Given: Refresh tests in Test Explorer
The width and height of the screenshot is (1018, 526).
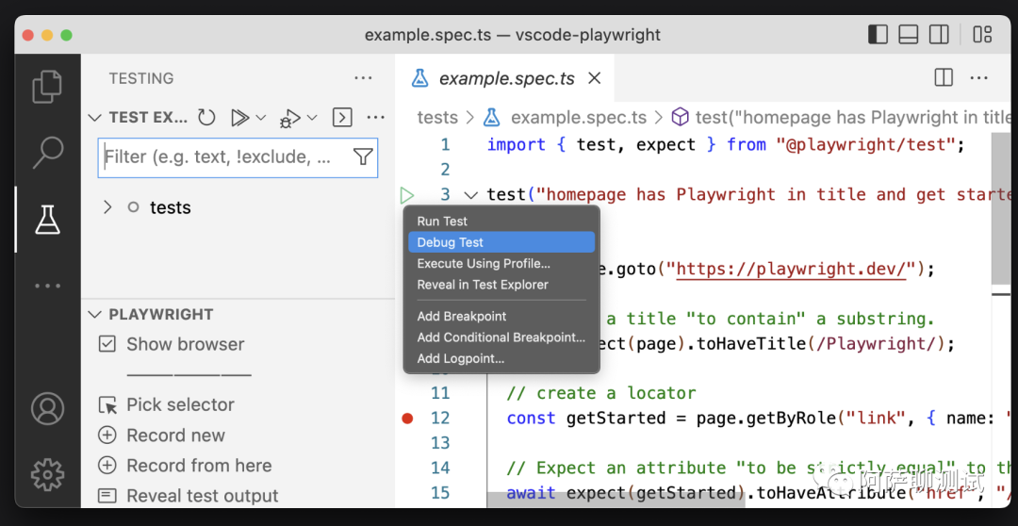Looking at the screenshot, I should [x=206, y=118].
